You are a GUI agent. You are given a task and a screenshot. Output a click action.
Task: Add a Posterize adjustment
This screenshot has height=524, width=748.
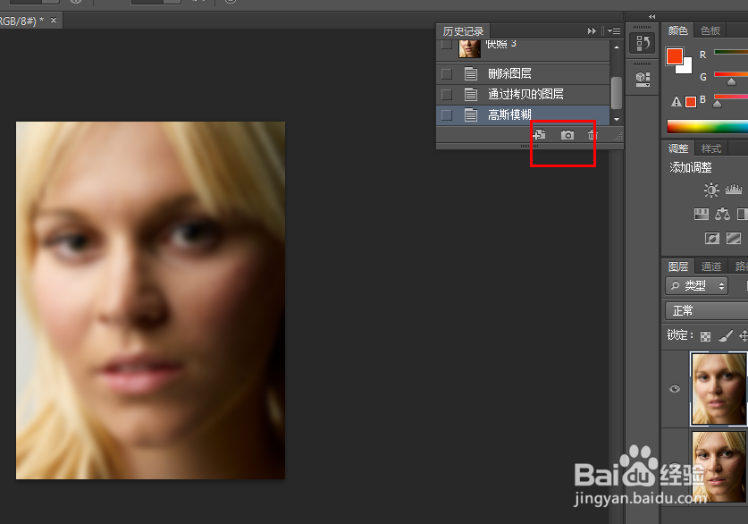pos(733,238)
